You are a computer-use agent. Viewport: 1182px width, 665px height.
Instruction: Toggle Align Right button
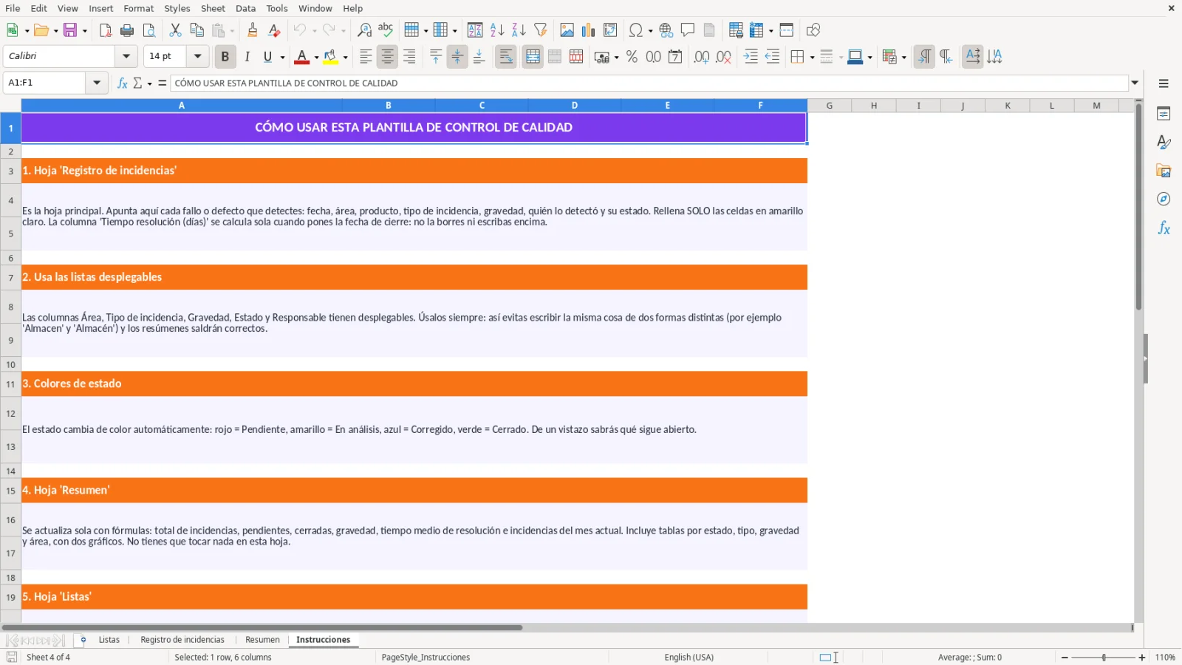point(409,57)
